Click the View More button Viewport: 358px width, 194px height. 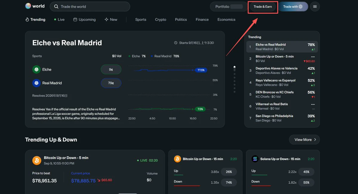pyautogui.click(x=304, y=140)
